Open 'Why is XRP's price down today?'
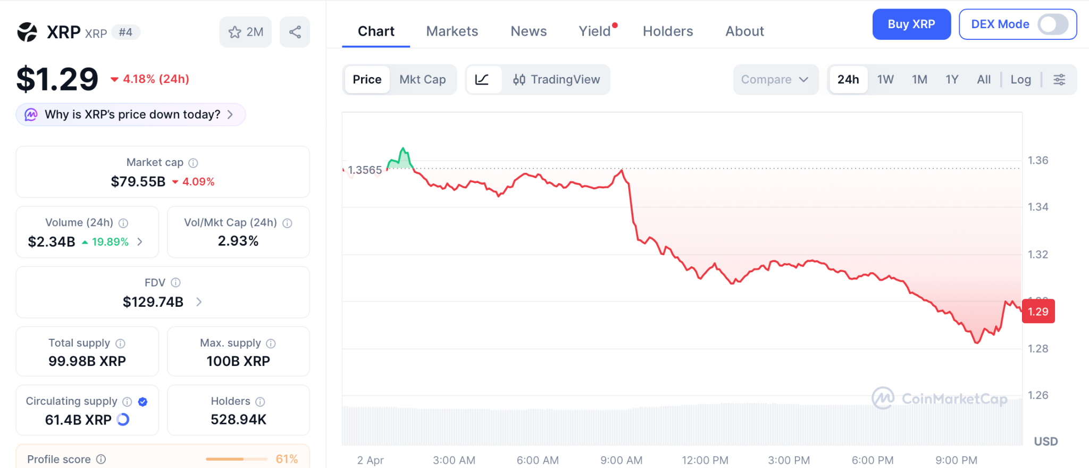The height and width of the screenshot is (468, 1089). click(131, 115)
